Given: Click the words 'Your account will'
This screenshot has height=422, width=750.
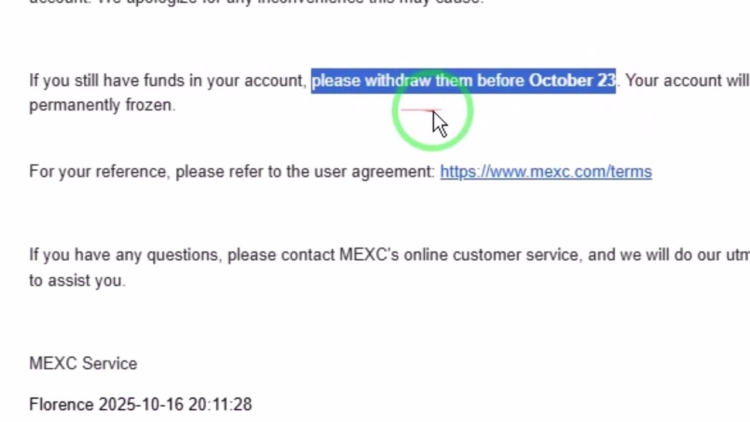Looking at the screenshot, I should pos(687,80).
